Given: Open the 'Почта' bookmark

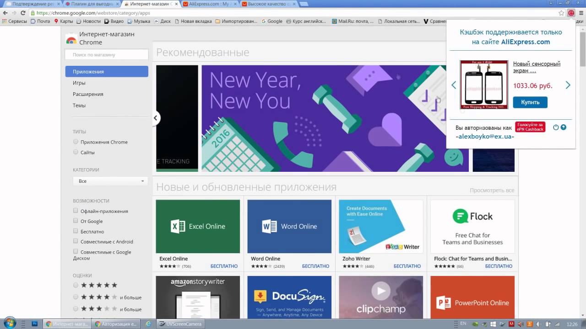Looking at the screenshot, I should coord(40,21).
